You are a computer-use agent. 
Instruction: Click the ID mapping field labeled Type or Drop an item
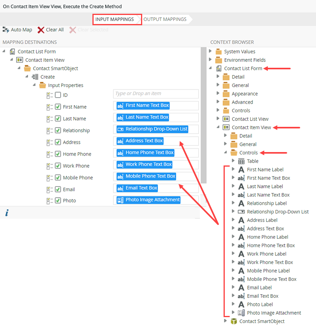coord(155,93)
